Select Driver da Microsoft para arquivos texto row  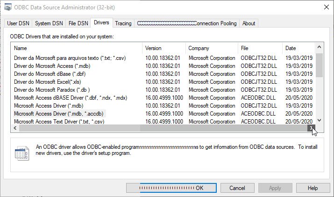tap(163, 58)
